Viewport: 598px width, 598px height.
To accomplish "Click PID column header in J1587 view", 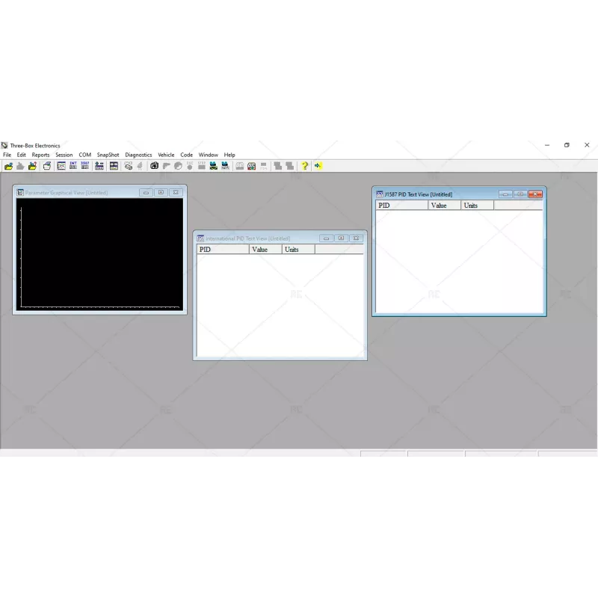I will click(401, 205).
